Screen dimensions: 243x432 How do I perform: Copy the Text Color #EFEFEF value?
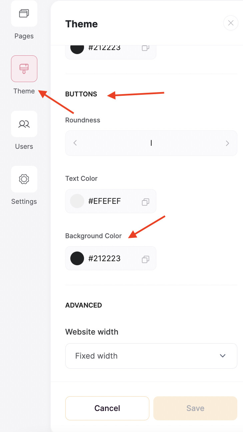[145, 201]
